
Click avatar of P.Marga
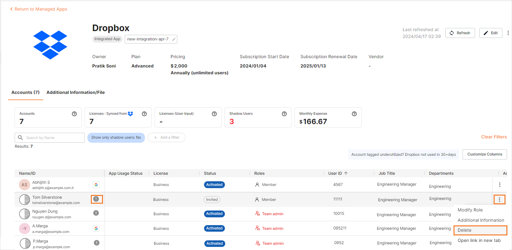click(x=25, y=243)
